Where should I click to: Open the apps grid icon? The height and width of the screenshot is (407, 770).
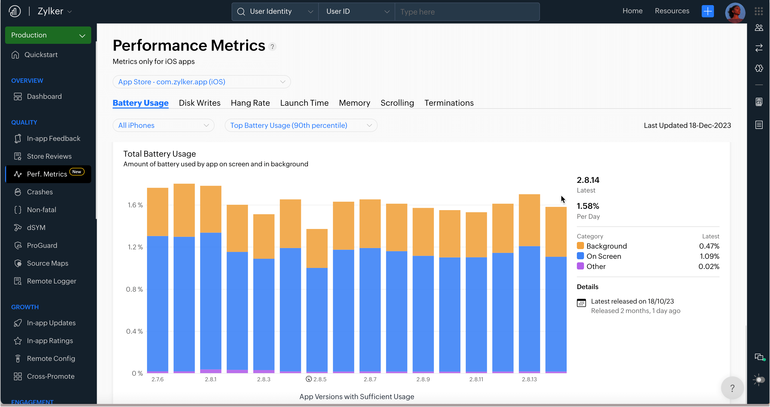758,11
